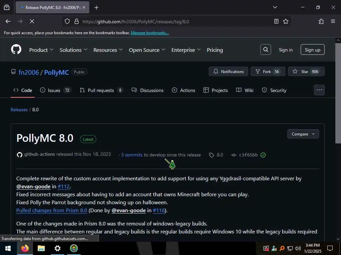Image resolution: width=341 pixels, height=255 pixels.
Task: Click the page vertical scrollbar thumb
Action: [338, 93]
